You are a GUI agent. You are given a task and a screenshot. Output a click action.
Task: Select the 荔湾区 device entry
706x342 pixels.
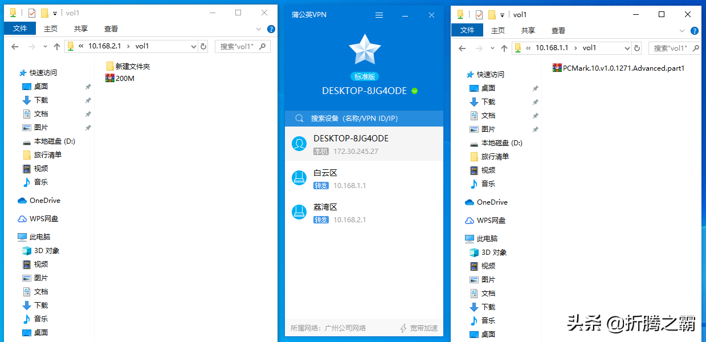click(364, 213)
